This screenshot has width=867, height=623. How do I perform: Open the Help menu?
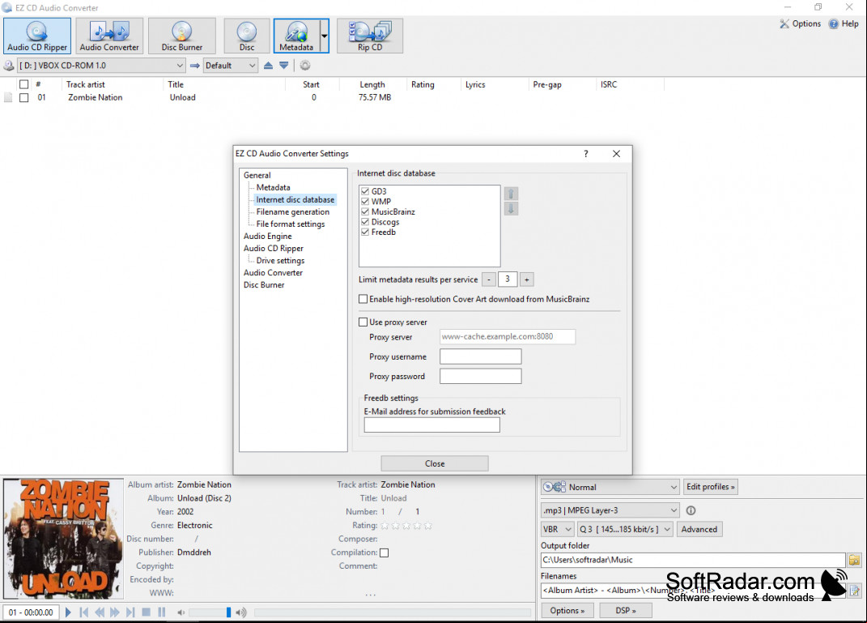click(x=844, y=23)
